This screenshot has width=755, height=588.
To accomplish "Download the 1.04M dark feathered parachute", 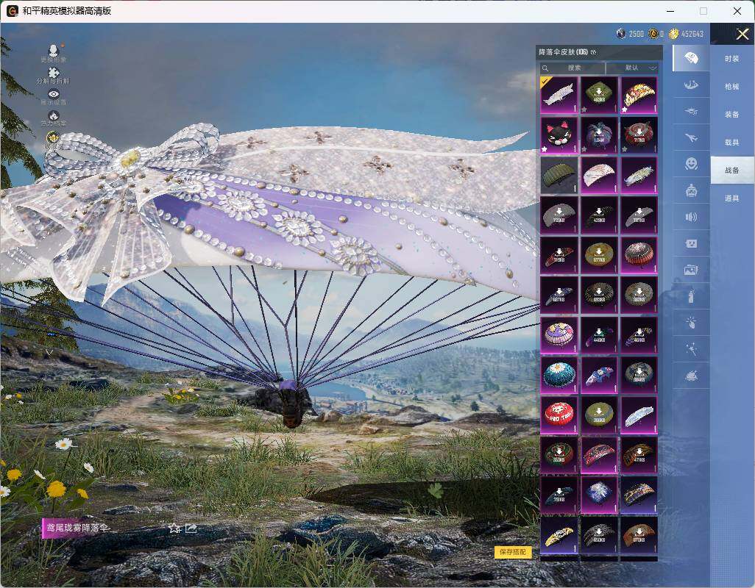I will tap(599, 135).
